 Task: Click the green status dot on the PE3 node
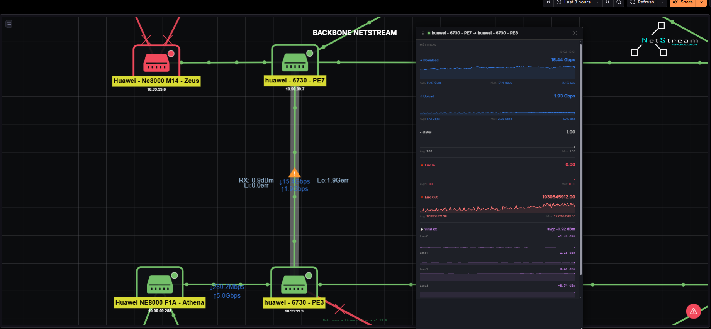(x=309, y=275)
